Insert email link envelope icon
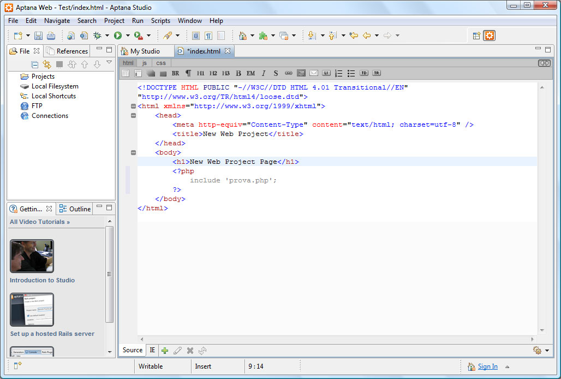Image resolution: width=561 pixels, height=379 pixels. pyautogui.click(x=314, y=73)
